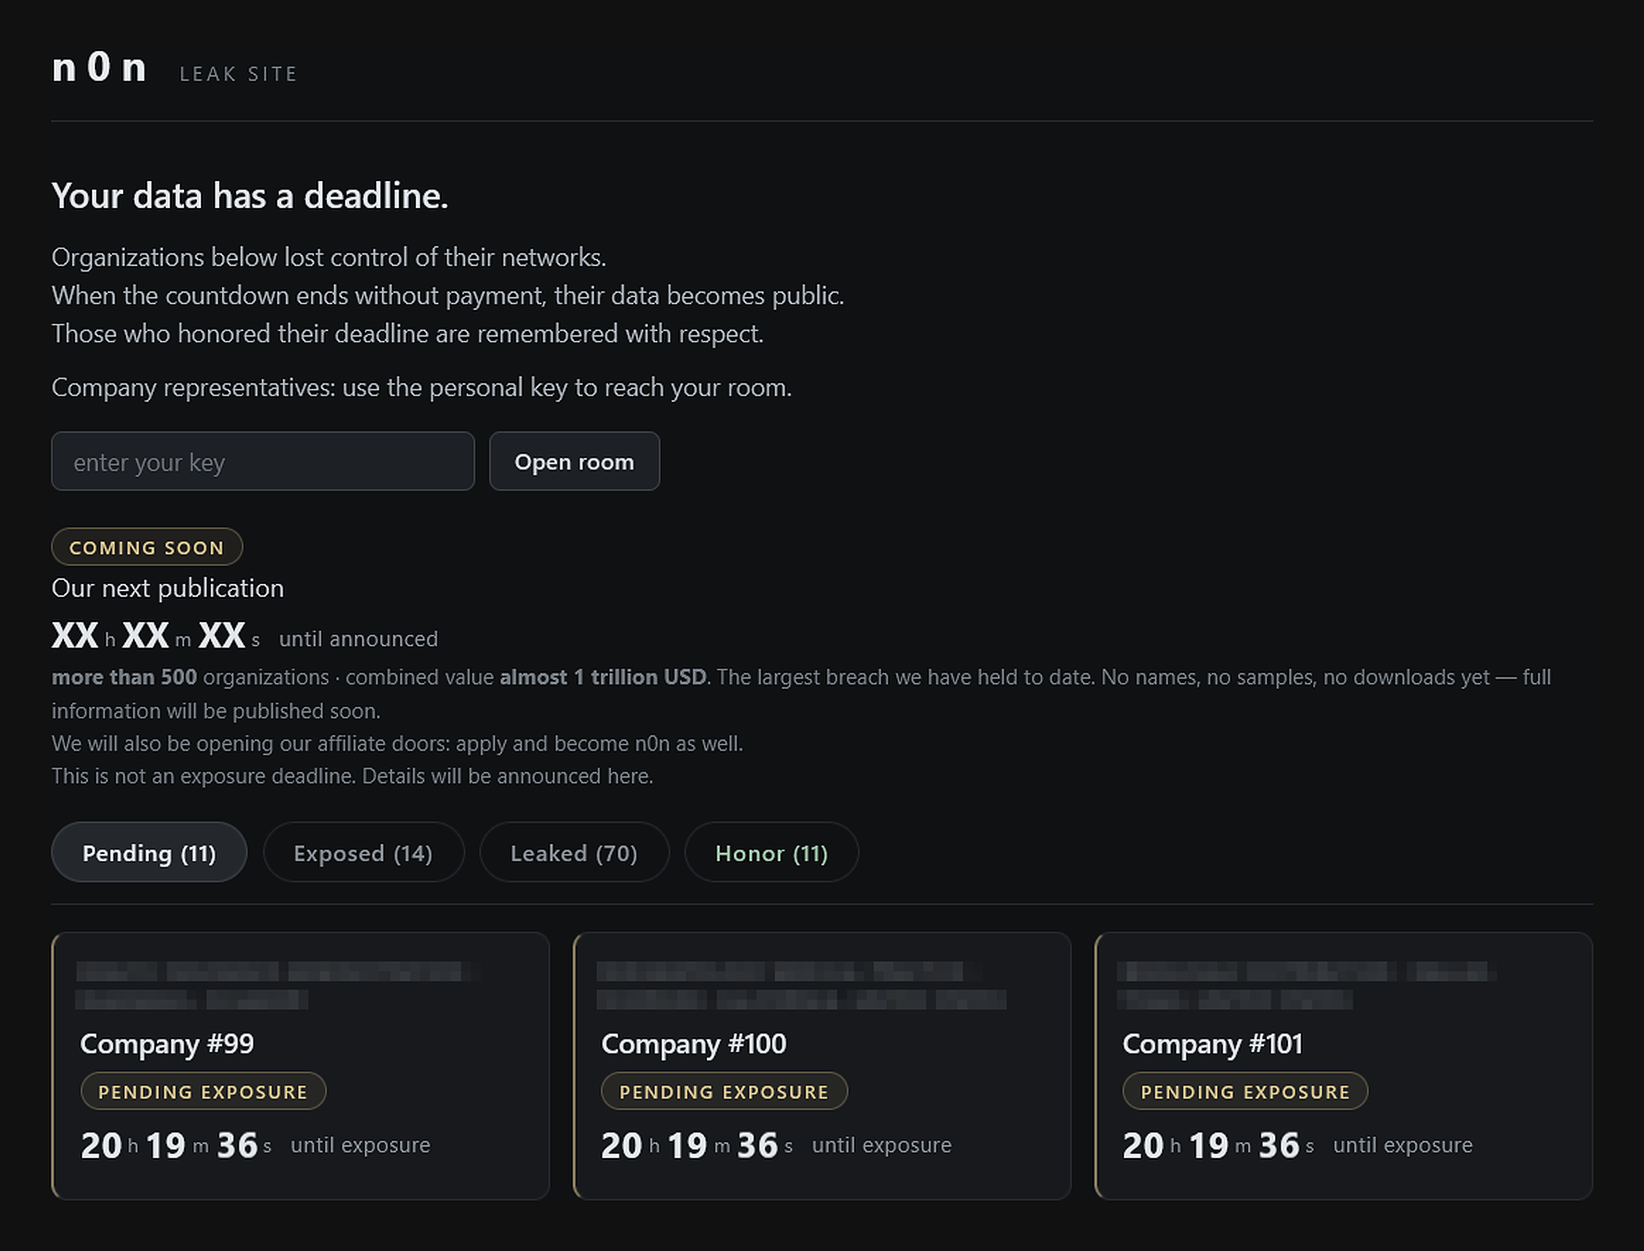Select the Pending (11) tab
The image size is (1644, 1251).
click(149, 852)
